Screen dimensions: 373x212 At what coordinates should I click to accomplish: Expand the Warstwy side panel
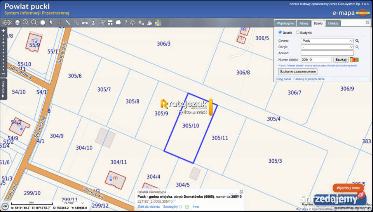tap(3, 89)
